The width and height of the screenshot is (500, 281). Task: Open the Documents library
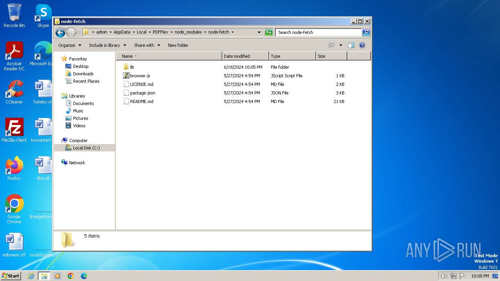click(x=83, y=103)
